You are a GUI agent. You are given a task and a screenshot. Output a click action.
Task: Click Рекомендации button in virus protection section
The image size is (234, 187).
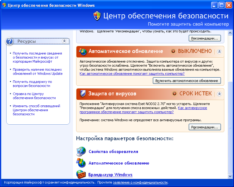point(205,127)
